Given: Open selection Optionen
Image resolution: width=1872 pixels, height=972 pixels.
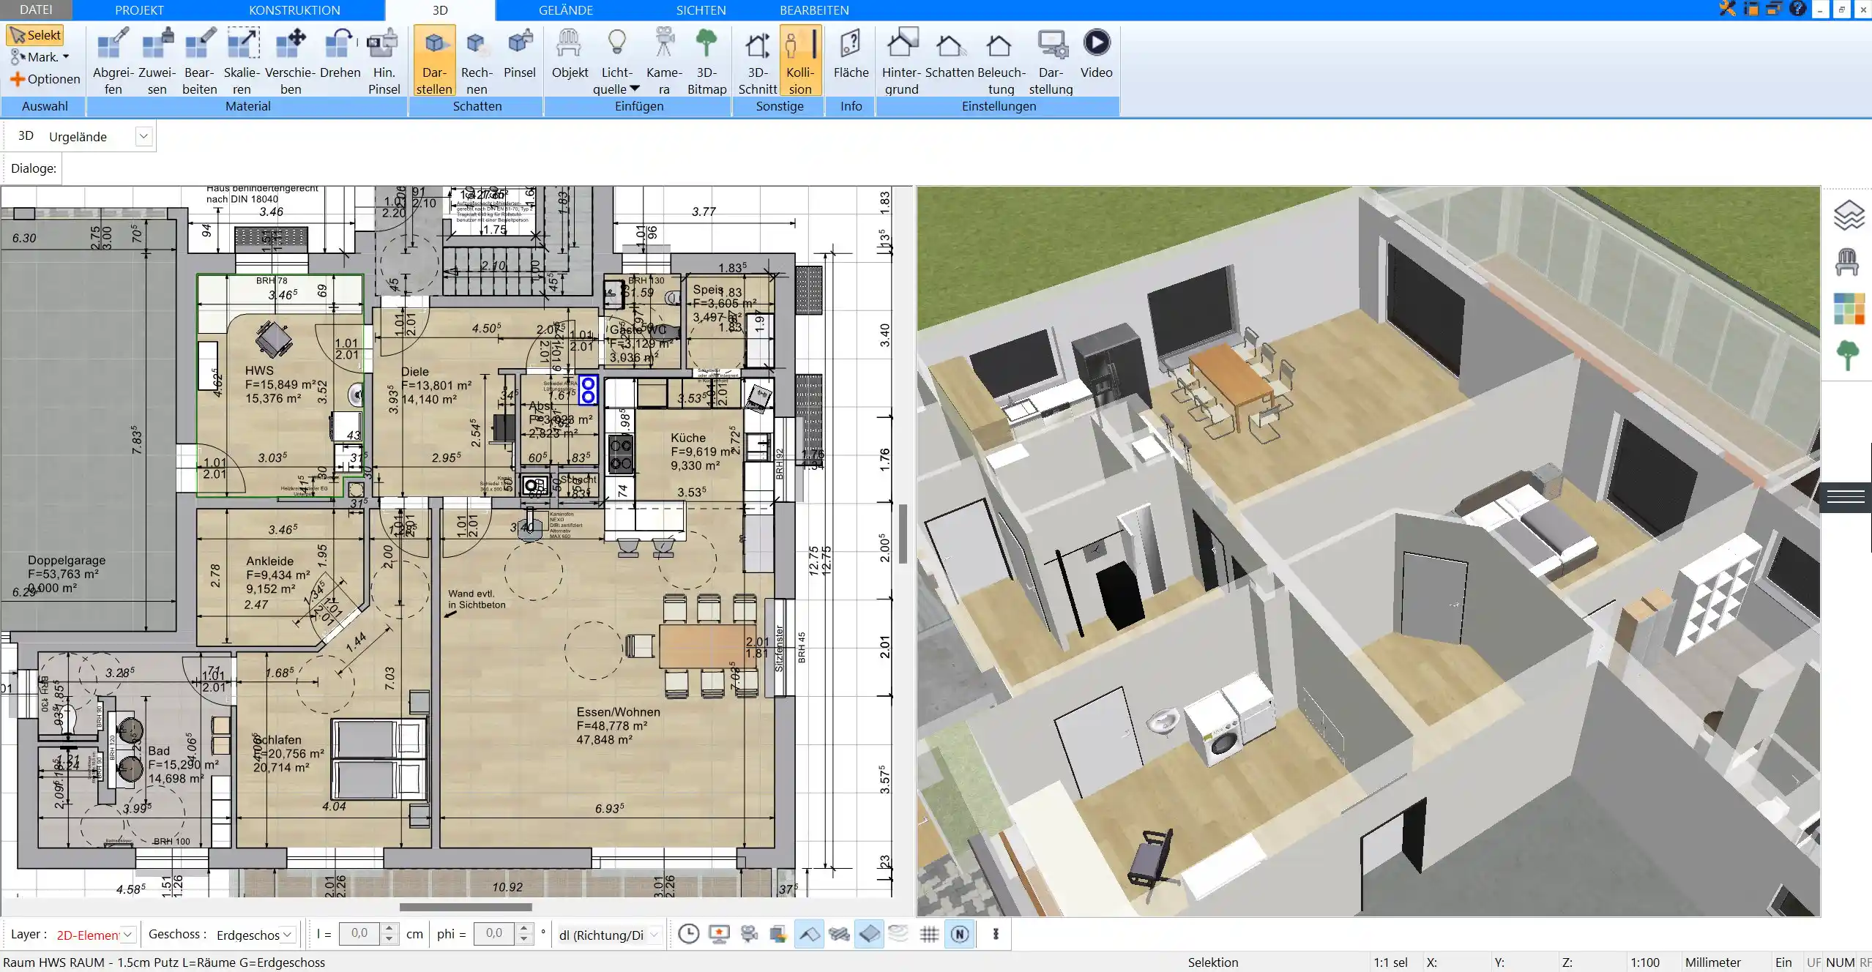Looking at the screenshot, I should [45, 79].
